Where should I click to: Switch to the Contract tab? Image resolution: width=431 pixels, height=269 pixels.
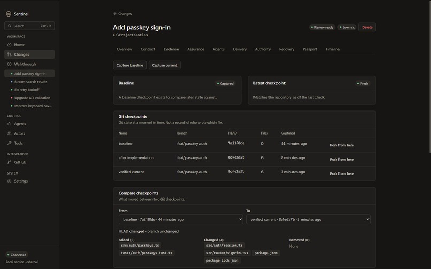point(148,49)
